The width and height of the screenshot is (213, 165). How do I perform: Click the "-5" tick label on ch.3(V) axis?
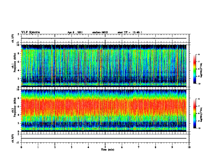click(x=18, y=143)
